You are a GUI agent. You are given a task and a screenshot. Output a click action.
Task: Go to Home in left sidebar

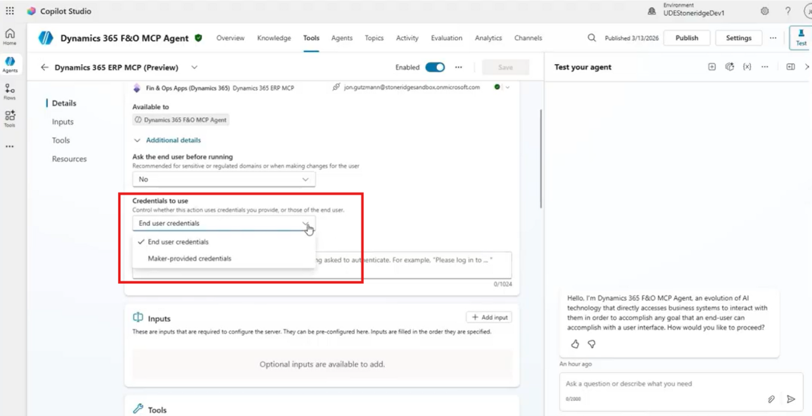10,37
